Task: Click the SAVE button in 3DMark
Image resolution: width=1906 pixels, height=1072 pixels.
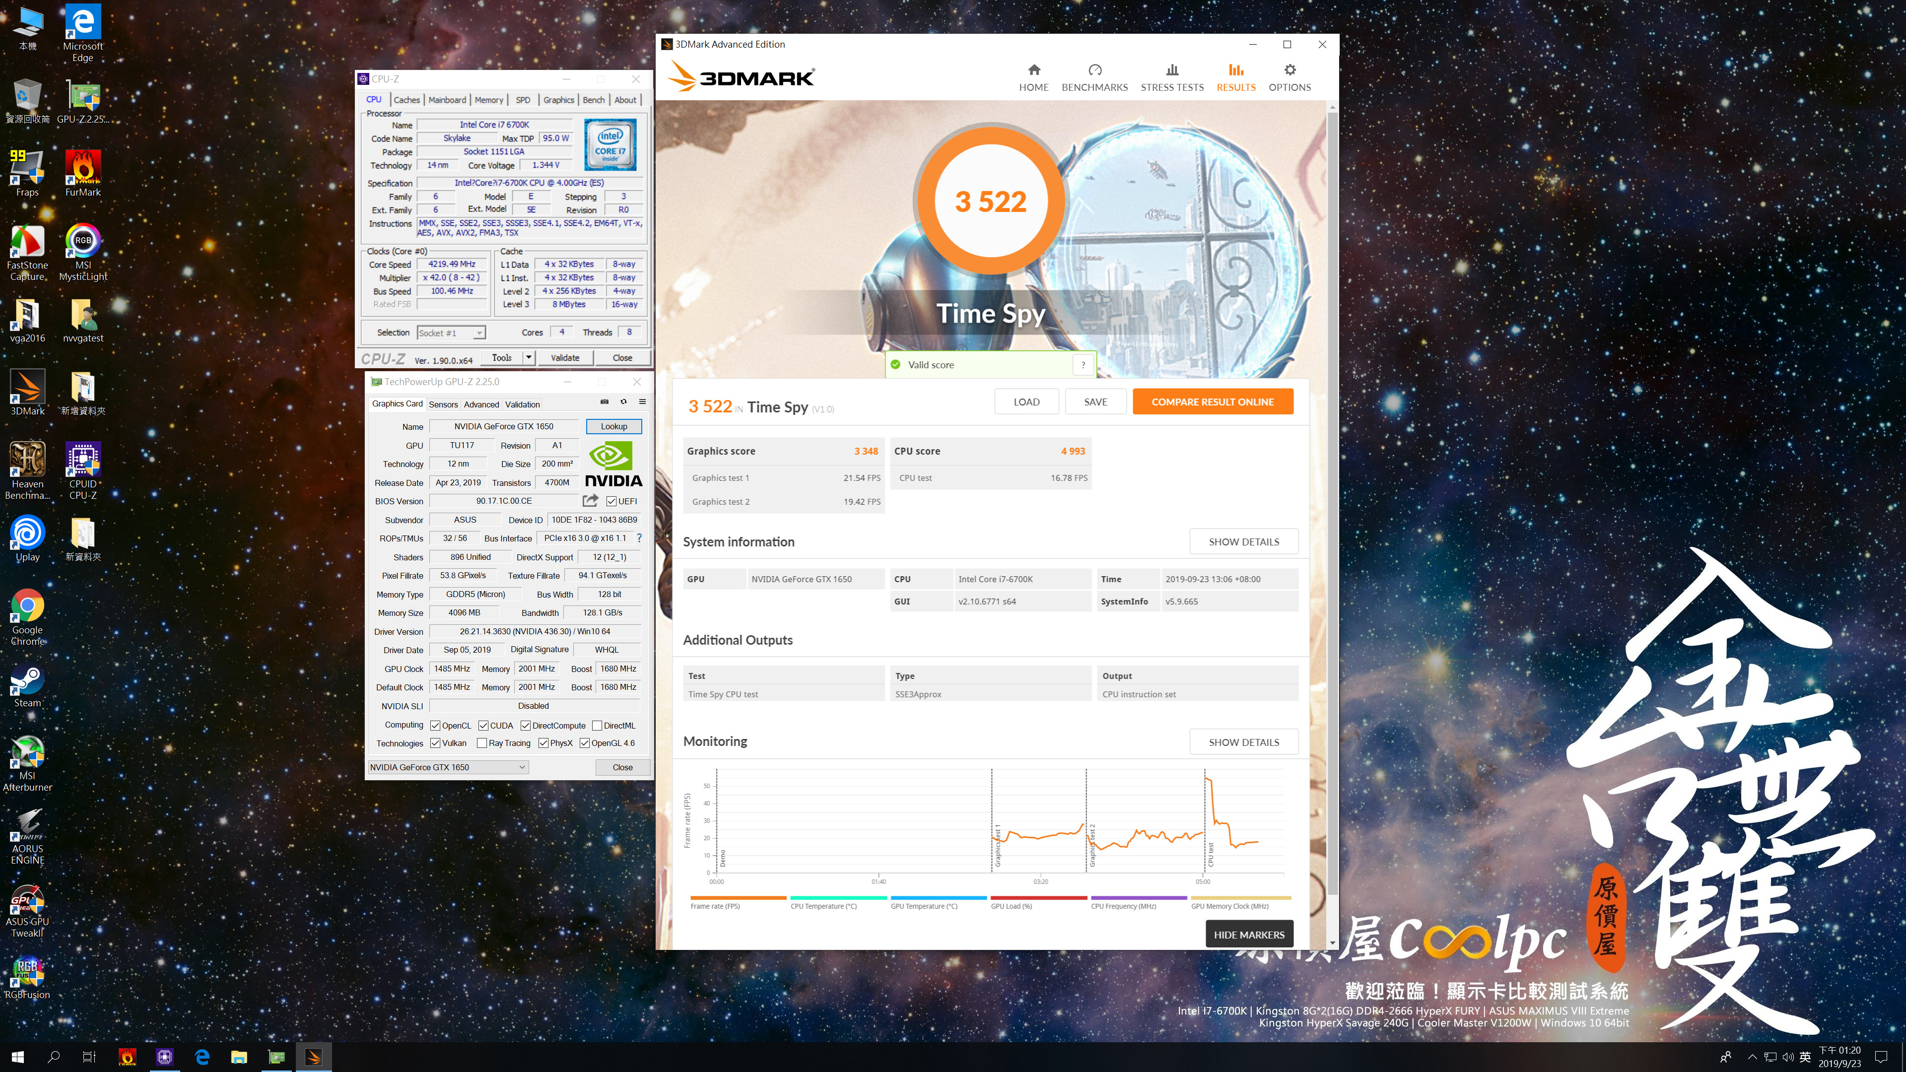Action: (x=1095, y=402)
